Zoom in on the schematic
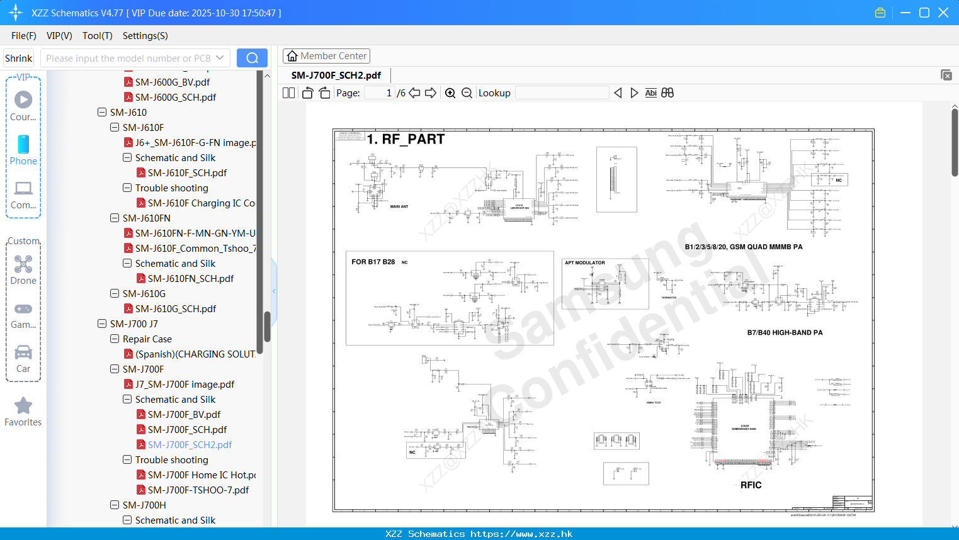The height and width of the screenshot is (540, 959). [x=450, y=93]
